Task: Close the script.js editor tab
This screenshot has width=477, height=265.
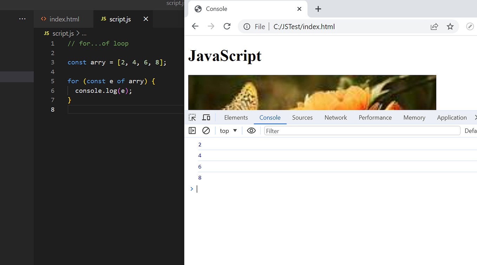Action: [x=146, y=19]
